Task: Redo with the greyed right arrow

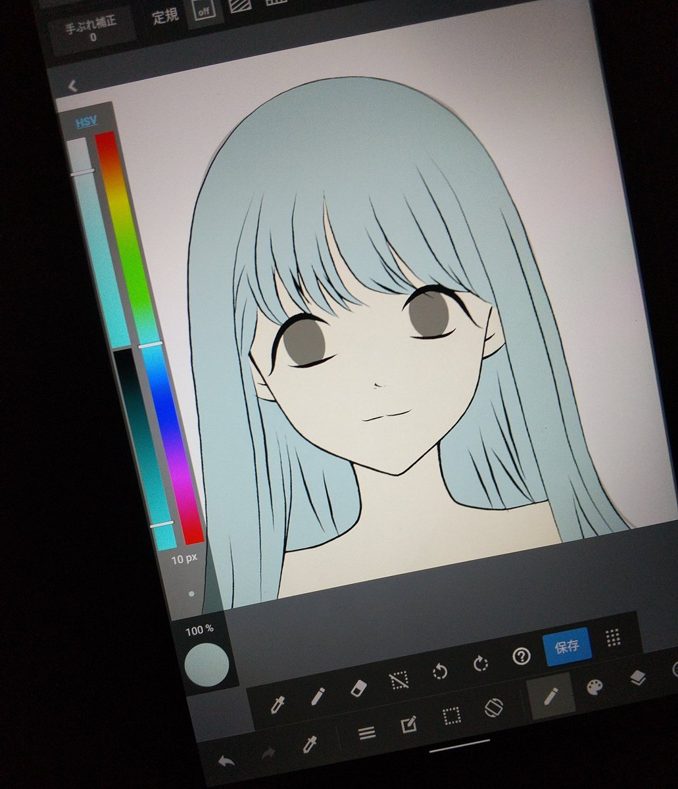Action: point(268,753)
